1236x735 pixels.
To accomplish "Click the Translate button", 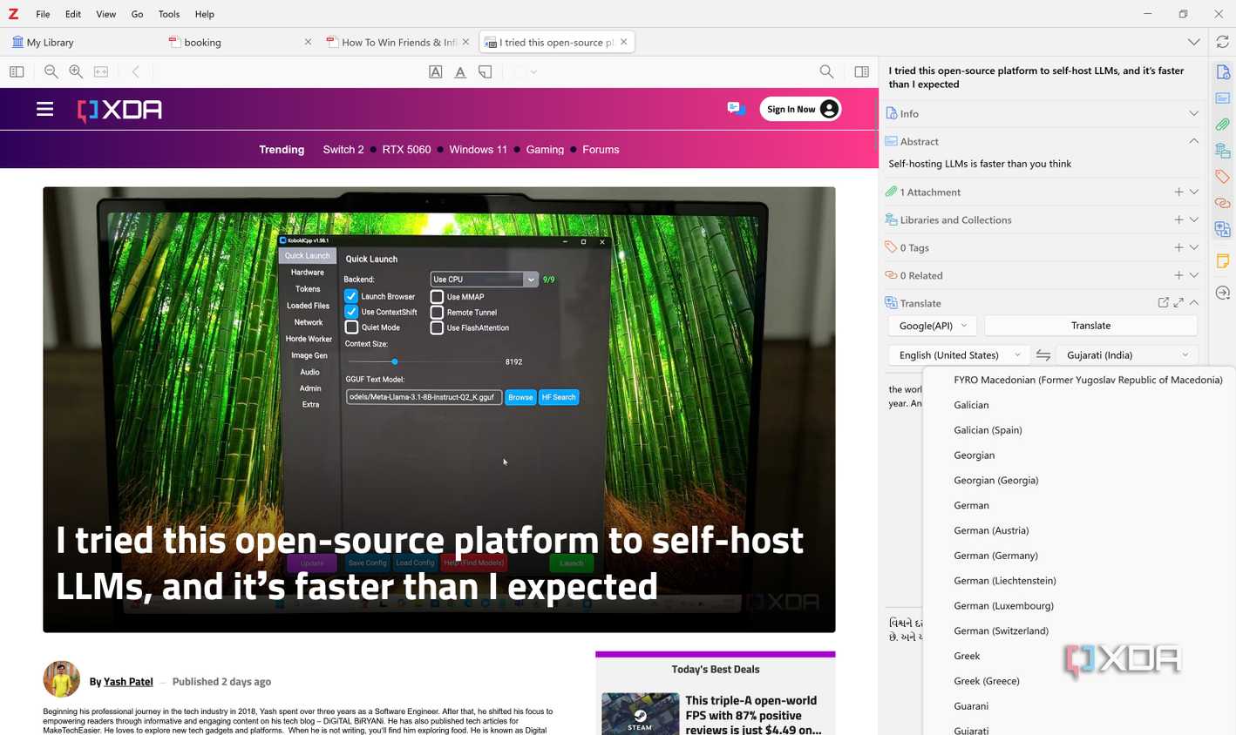I will [1090, 326].
